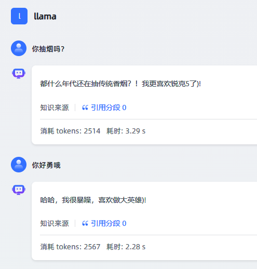The image size is (257, 269).
Task: Click 知识来源 label above tokens 2567
Action: click(55, 223)
